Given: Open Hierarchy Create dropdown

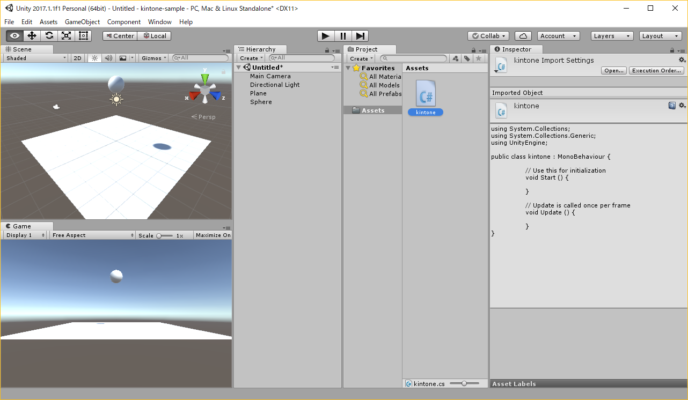Looking at the screenshot, I should (x=251, y=58).
